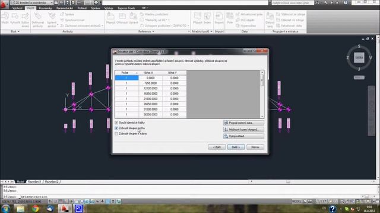The image size is (380, 213).
Task: Select the 7250.0000 cell
Action: 150,83
